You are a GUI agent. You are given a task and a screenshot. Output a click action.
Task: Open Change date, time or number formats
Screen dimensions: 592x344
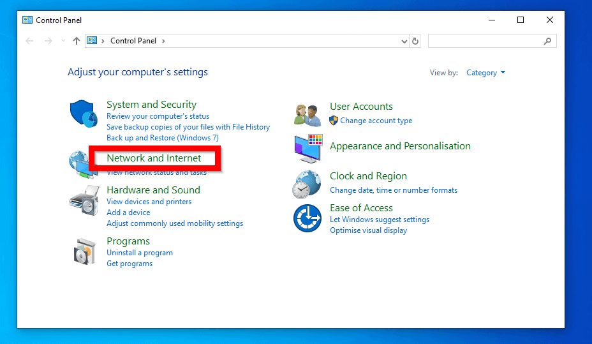394,190
